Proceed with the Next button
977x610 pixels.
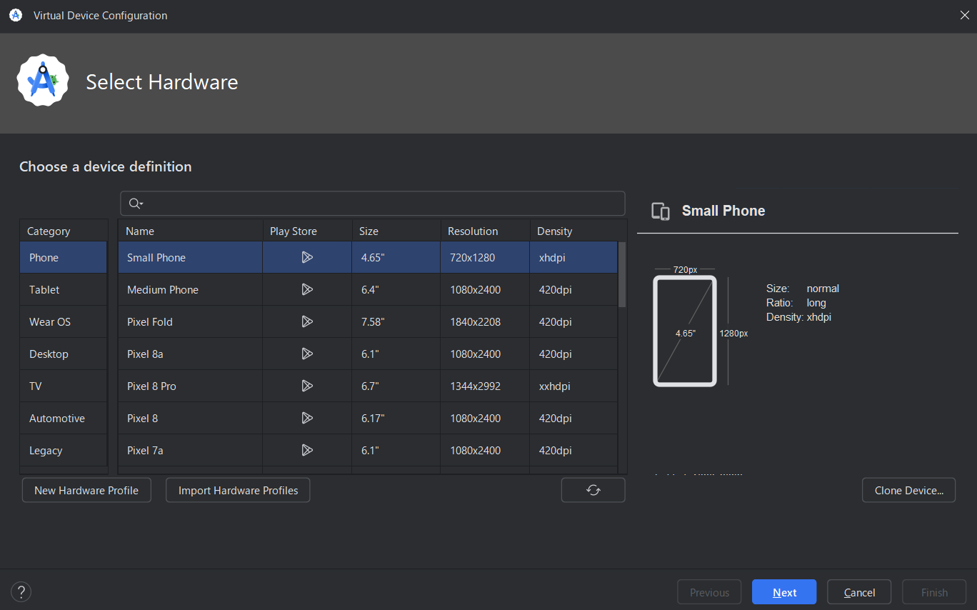[x=783, y=591]
